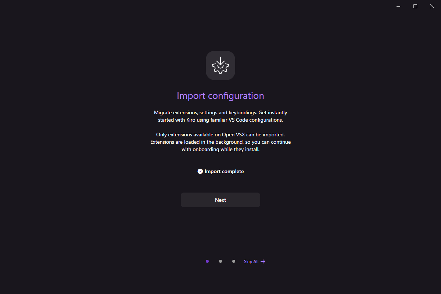
Task: Click the Import complete checkmark icon
Action: coord(200,171)
